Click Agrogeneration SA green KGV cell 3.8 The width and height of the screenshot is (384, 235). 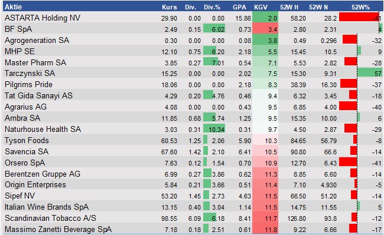(x=265, y=40)
